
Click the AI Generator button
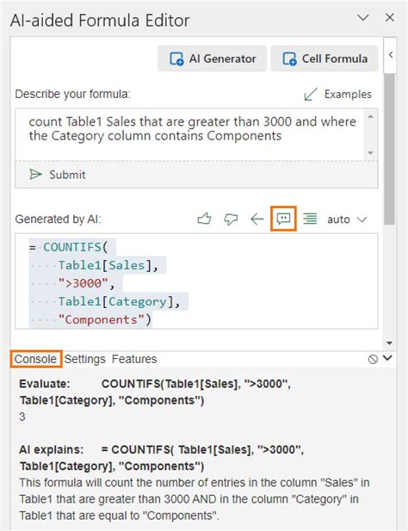[x=212, y=59]
